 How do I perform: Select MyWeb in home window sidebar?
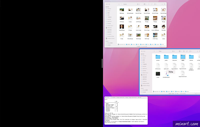108,23
